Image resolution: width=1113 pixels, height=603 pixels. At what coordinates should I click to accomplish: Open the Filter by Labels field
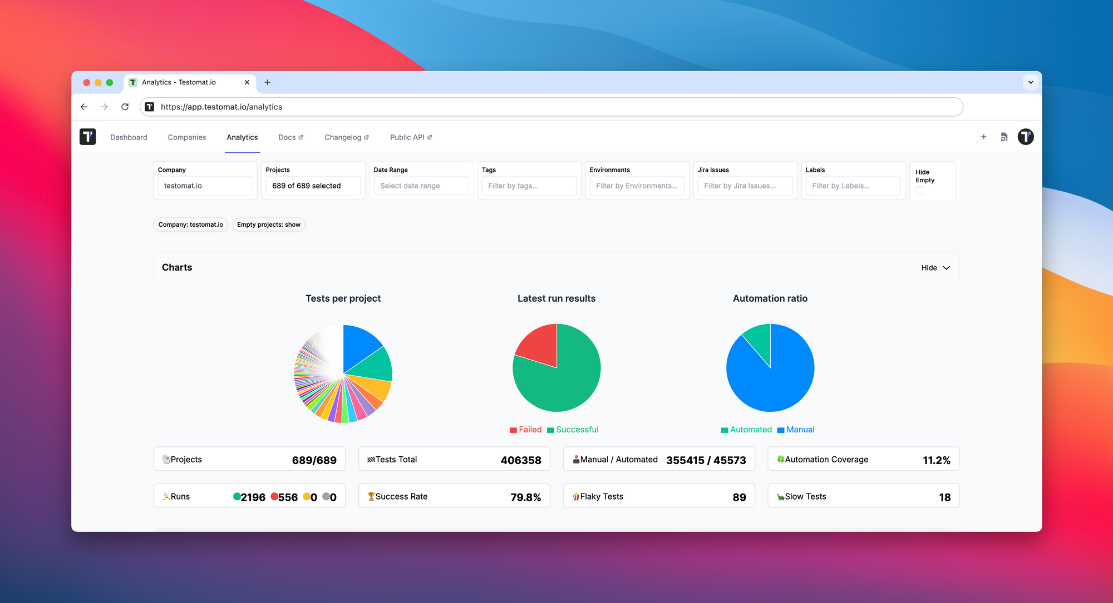tap(853, 186)
